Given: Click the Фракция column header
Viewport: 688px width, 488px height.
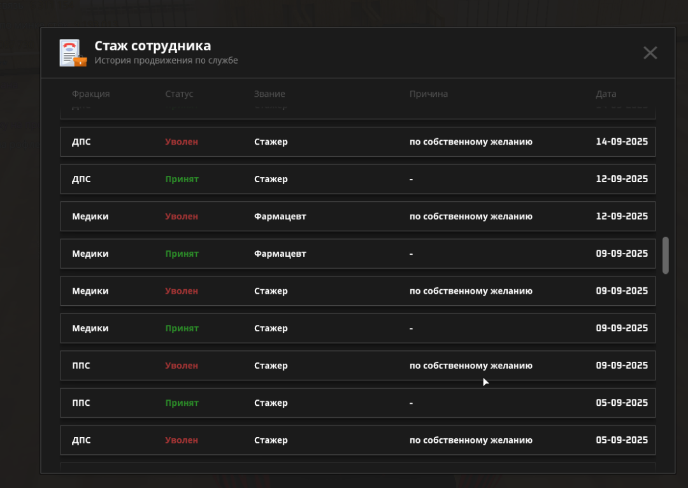Looking at the screenshot, I should [x=90, y=94].
